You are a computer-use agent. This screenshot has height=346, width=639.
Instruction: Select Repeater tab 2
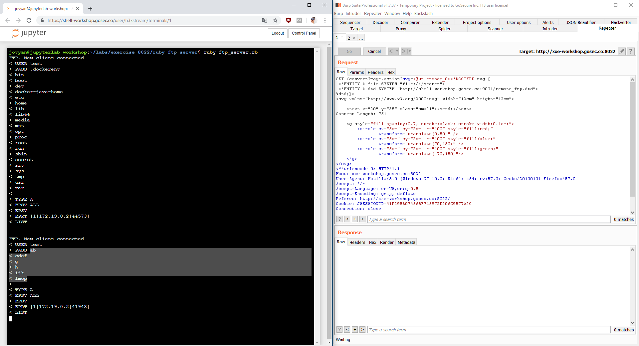point(349,38)
